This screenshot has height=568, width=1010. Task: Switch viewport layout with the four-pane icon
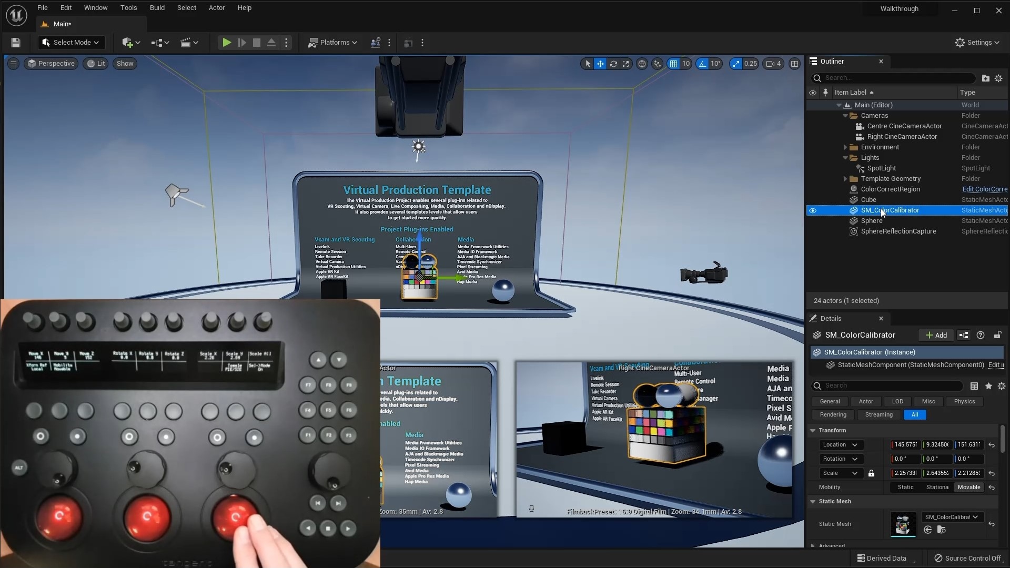794,64
